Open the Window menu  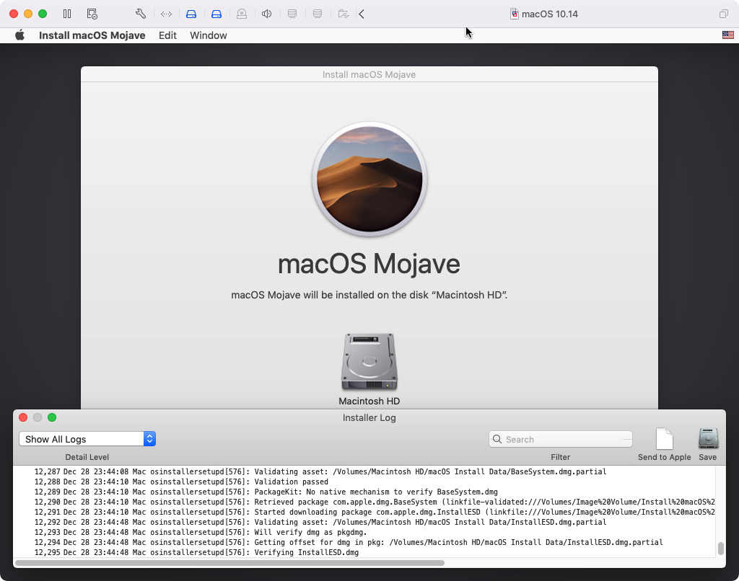pos(209,35)
